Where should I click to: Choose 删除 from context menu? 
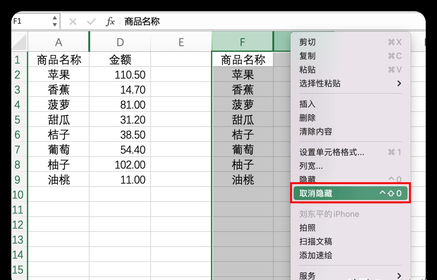tap(350, 118)
